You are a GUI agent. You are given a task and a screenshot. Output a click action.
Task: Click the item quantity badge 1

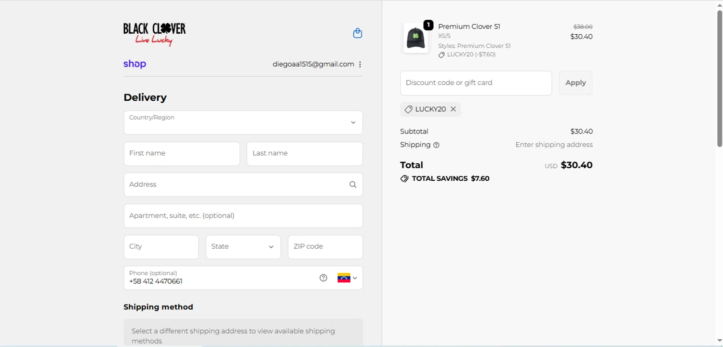coord(428,25)
